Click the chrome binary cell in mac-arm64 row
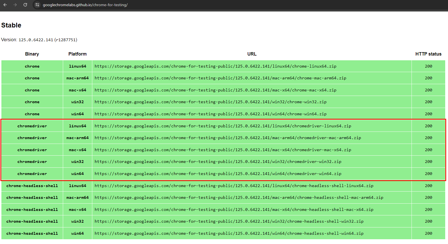 pos(32,78)
